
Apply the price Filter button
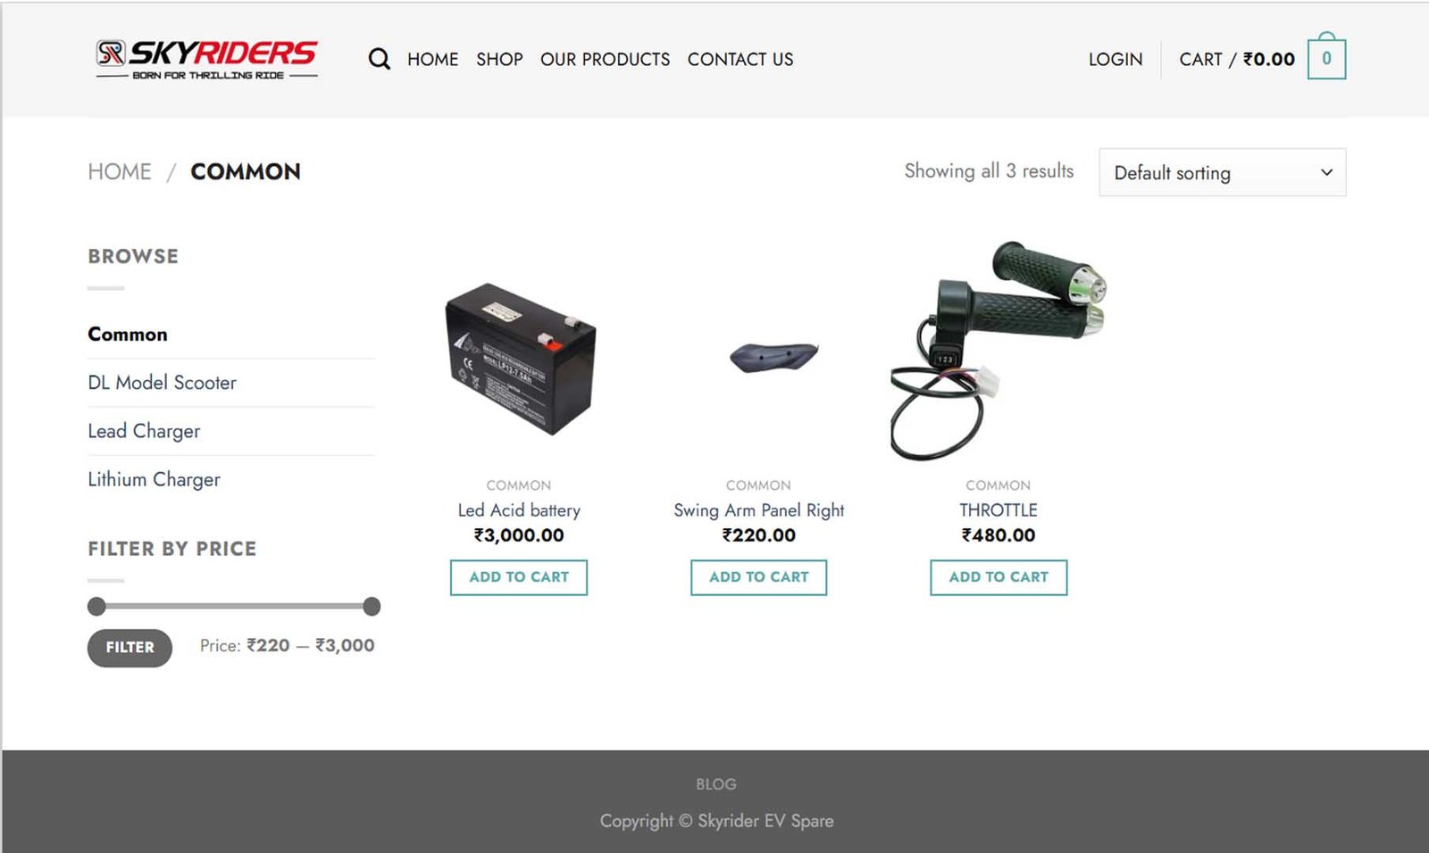click(130, 648)
